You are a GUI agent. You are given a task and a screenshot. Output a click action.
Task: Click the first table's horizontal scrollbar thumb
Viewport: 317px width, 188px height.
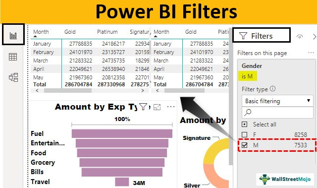(68, 91)
